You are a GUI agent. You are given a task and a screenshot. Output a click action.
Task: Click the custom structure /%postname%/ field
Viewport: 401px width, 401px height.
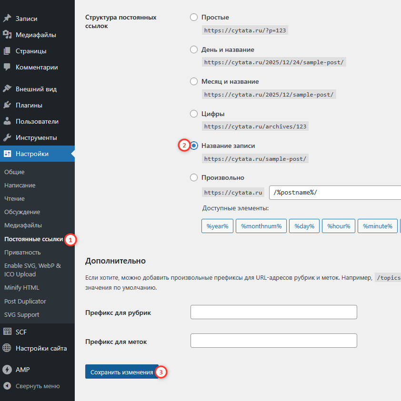coord(333,193)
